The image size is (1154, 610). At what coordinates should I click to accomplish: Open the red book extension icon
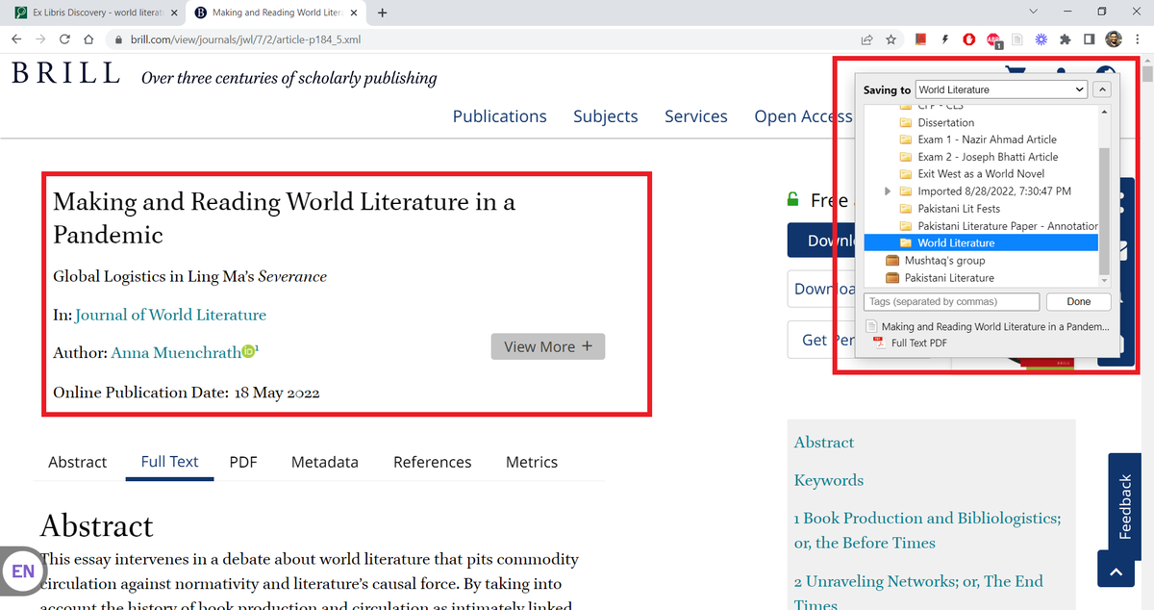(920, 39)
